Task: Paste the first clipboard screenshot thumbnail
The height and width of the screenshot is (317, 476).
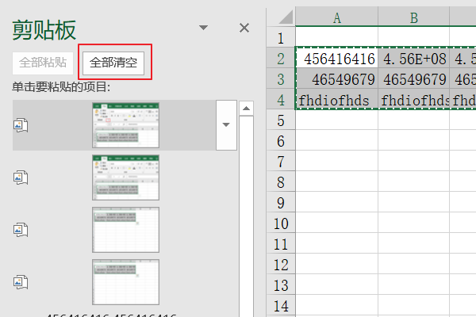Action: click(125, 125)
